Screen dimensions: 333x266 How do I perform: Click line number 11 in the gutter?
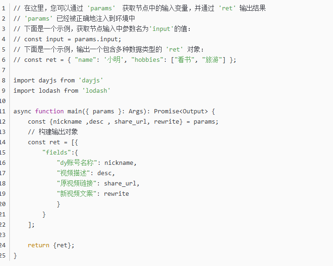[x=3, y=111]
